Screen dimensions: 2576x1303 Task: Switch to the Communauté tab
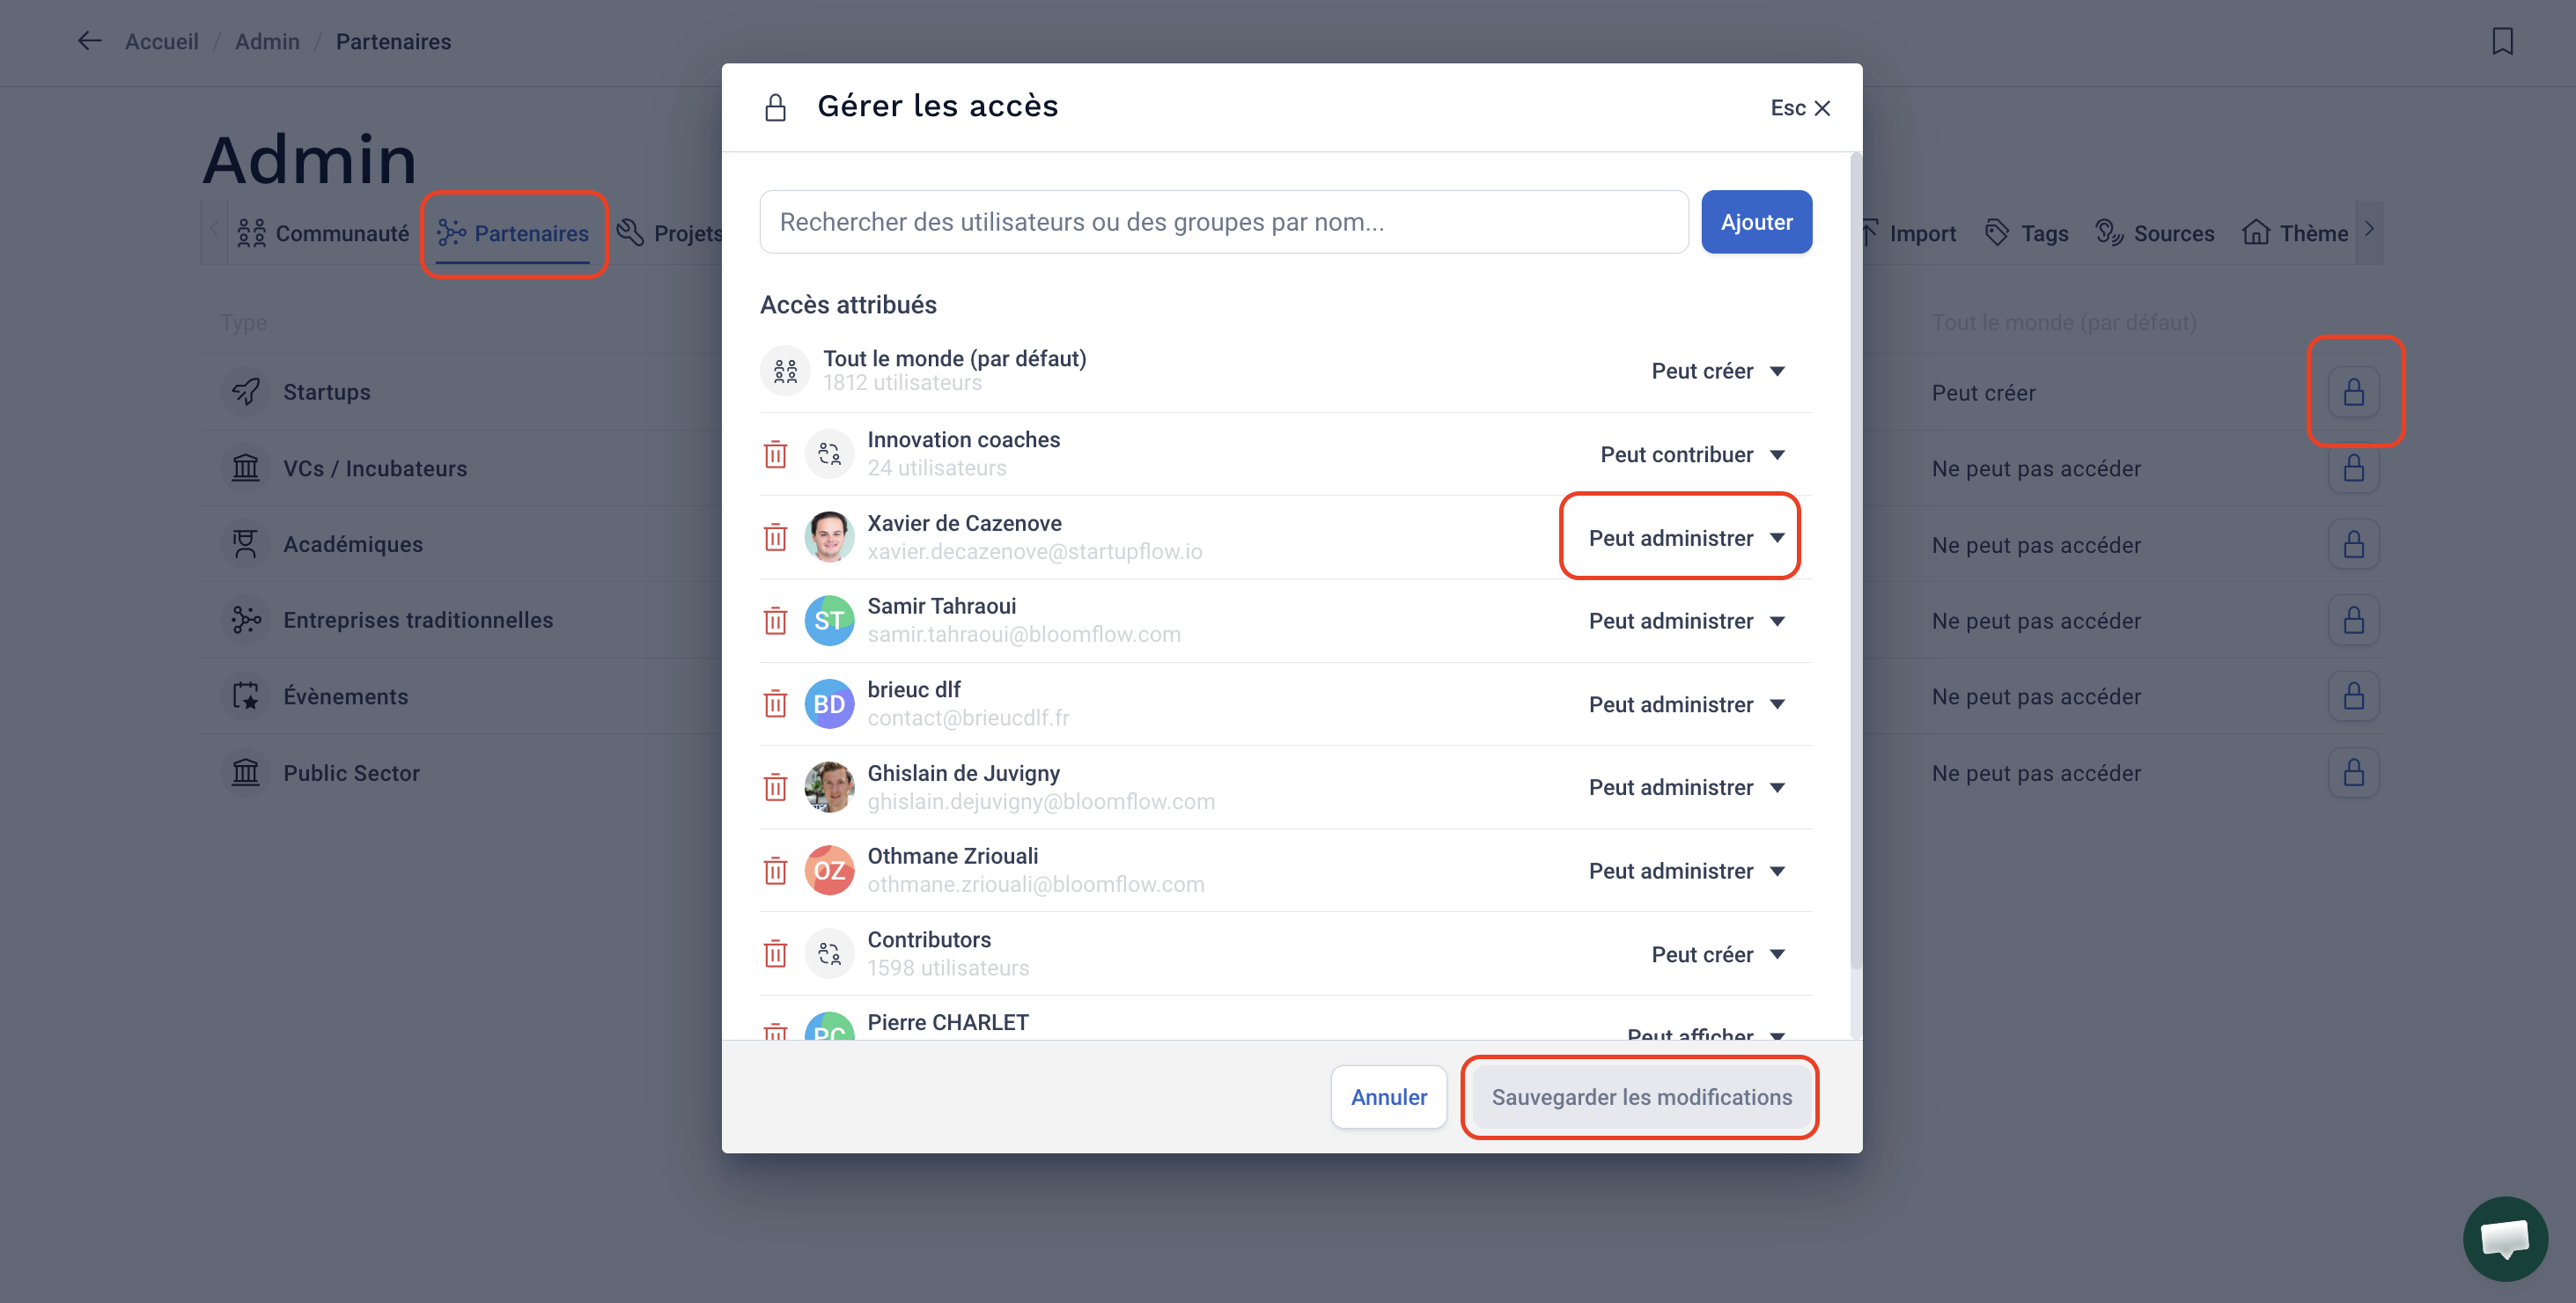[323, 233]
